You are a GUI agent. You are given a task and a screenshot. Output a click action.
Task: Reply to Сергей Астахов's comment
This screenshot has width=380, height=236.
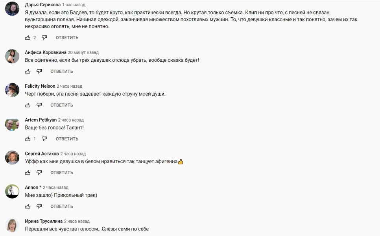[x=62, y=173]
